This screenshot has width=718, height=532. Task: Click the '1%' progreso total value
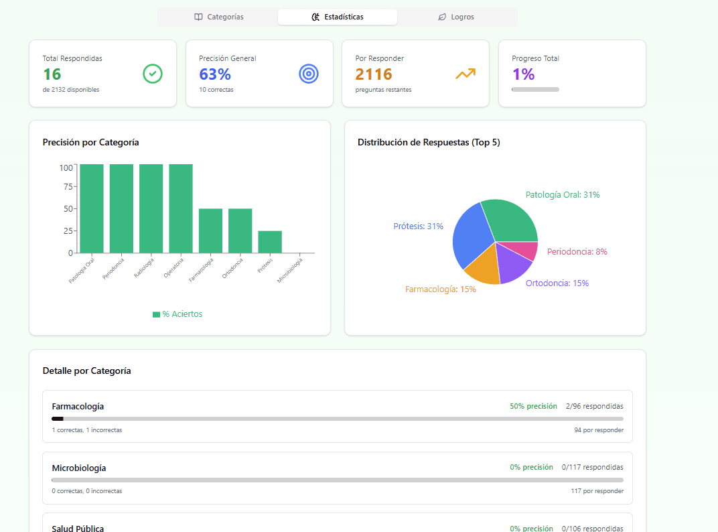[523, 74]
